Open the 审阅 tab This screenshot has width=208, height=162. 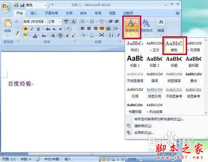point(98,13)
